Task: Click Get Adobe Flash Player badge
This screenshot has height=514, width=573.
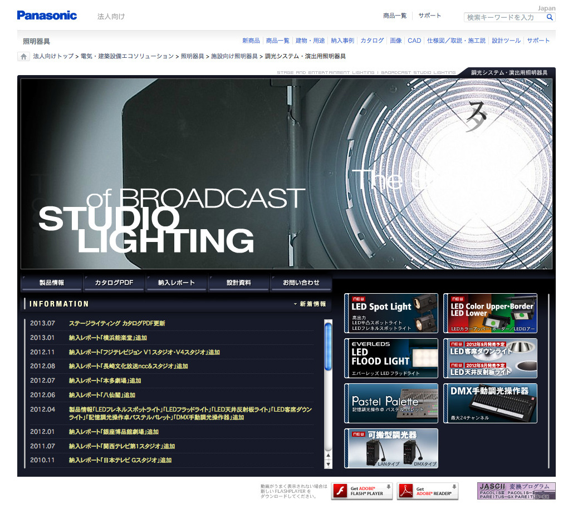Action: [362, 491]
